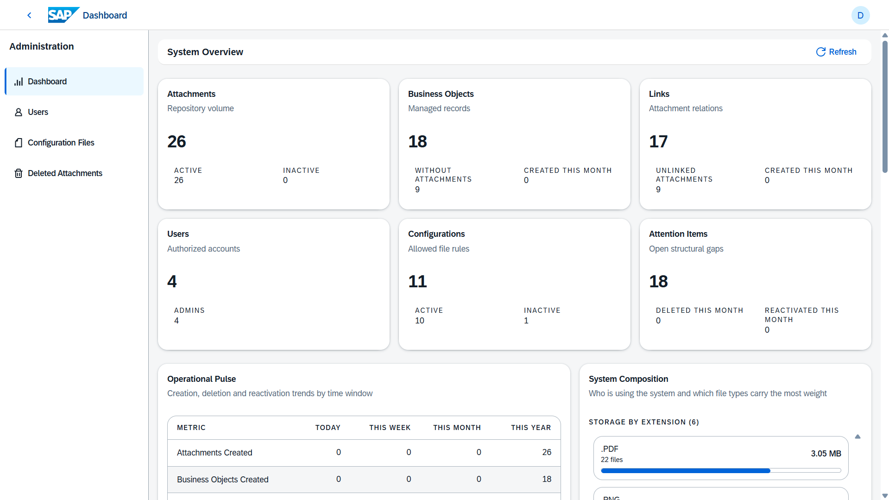Click the Dashboard title link
The width and height of the screenshot is (889, 500).
point(105,15)
